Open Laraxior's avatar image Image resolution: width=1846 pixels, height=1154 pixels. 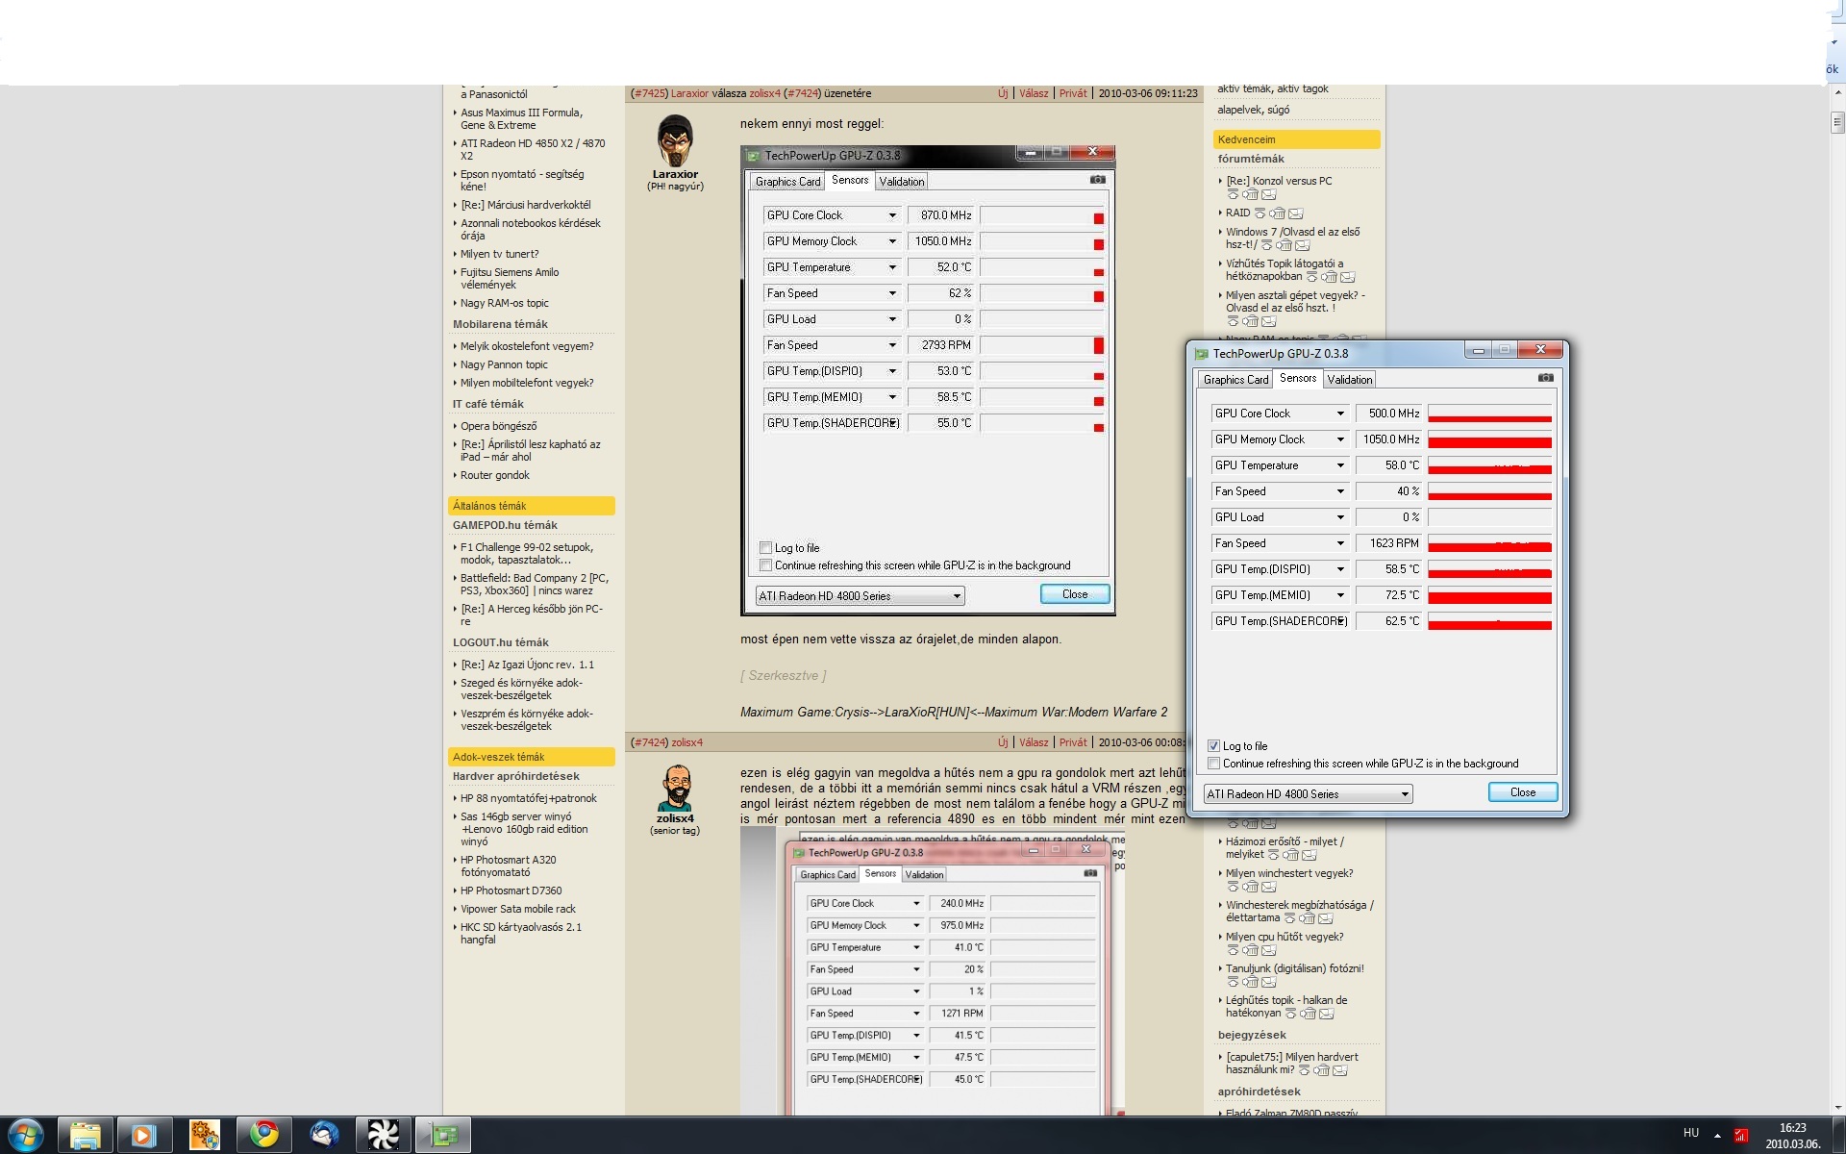pyautogui.click(x=675, y=140)
